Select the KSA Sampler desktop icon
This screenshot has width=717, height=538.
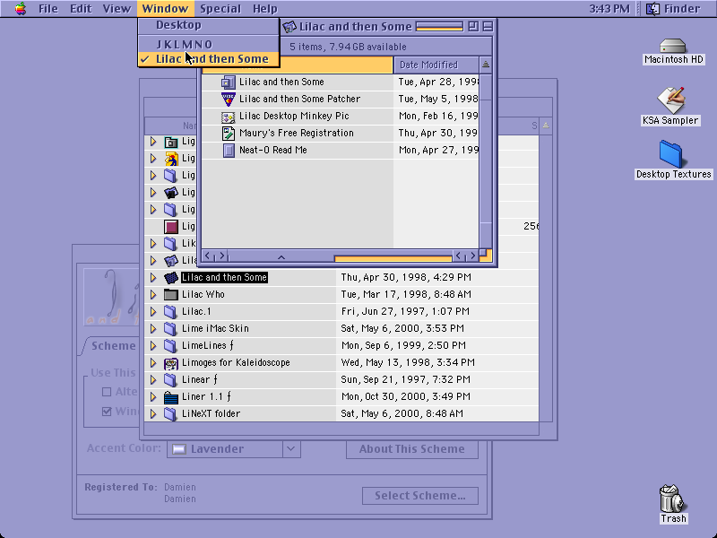point(670,100)
